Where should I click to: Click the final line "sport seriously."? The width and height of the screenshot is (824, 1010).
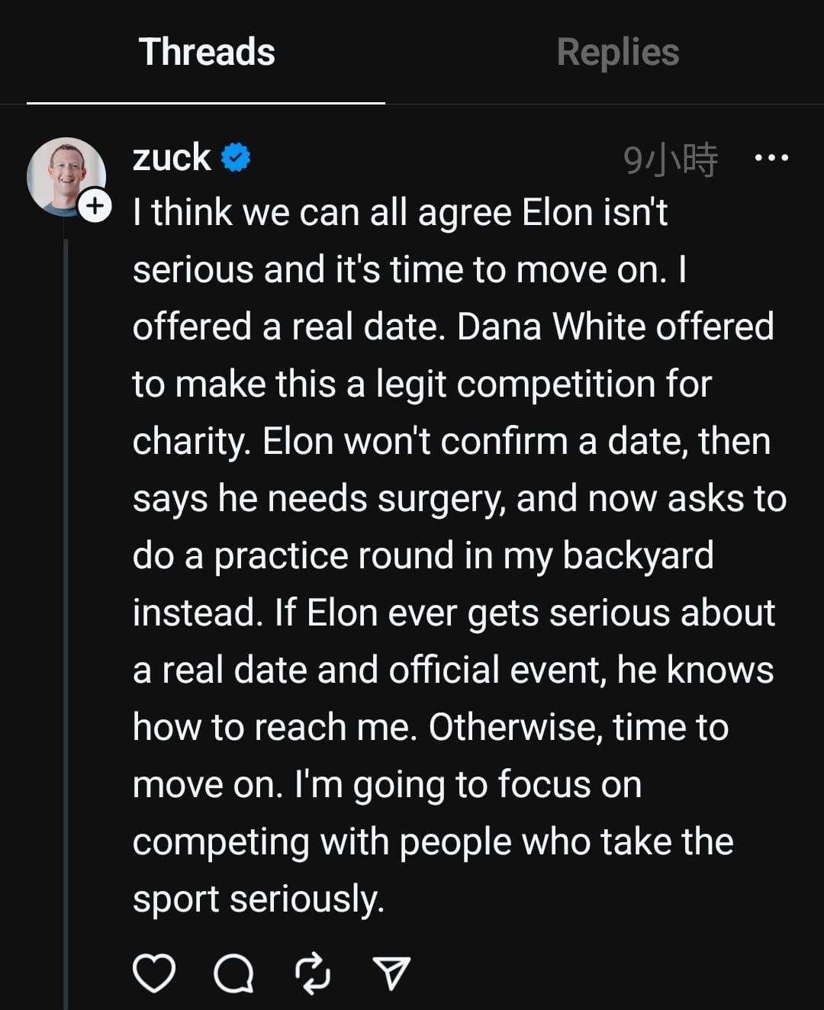[258, 899]
